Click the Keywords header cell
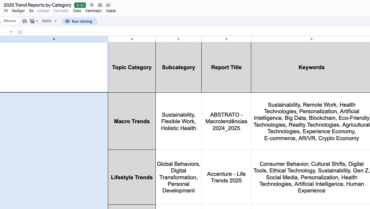 311,67
